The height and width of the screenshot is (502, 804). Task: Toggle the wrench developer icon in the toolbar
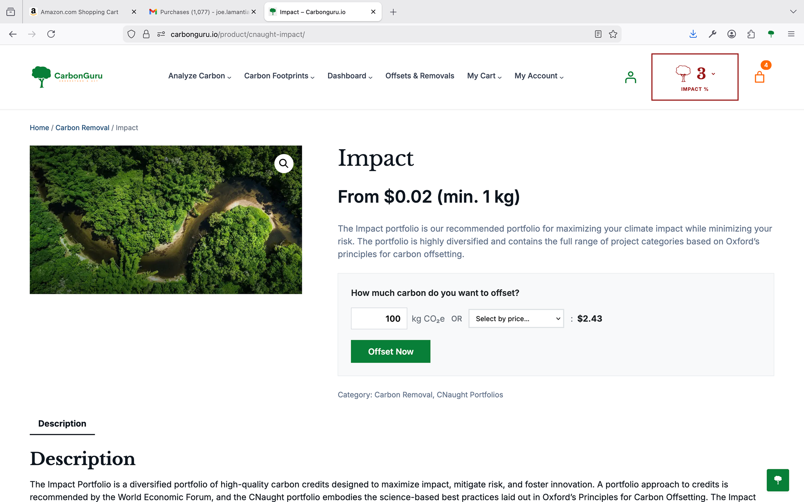pos(713,34)
